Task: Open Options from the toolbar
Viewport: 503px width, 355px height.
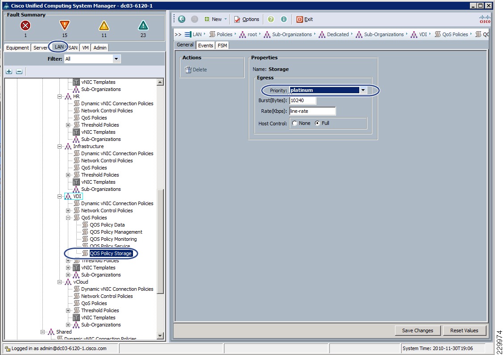Action: [x=246, y=19]
